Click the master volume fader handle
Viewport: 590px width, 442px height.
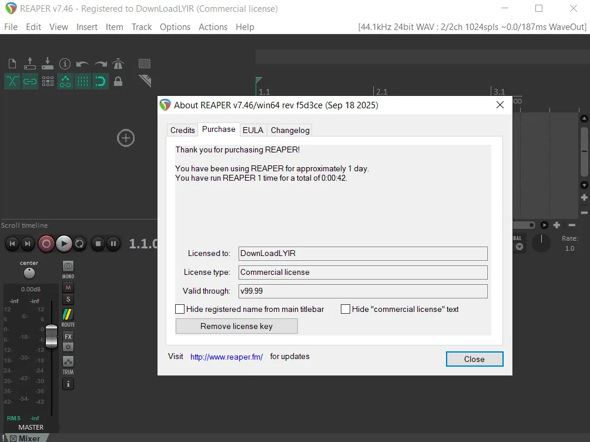51,336
